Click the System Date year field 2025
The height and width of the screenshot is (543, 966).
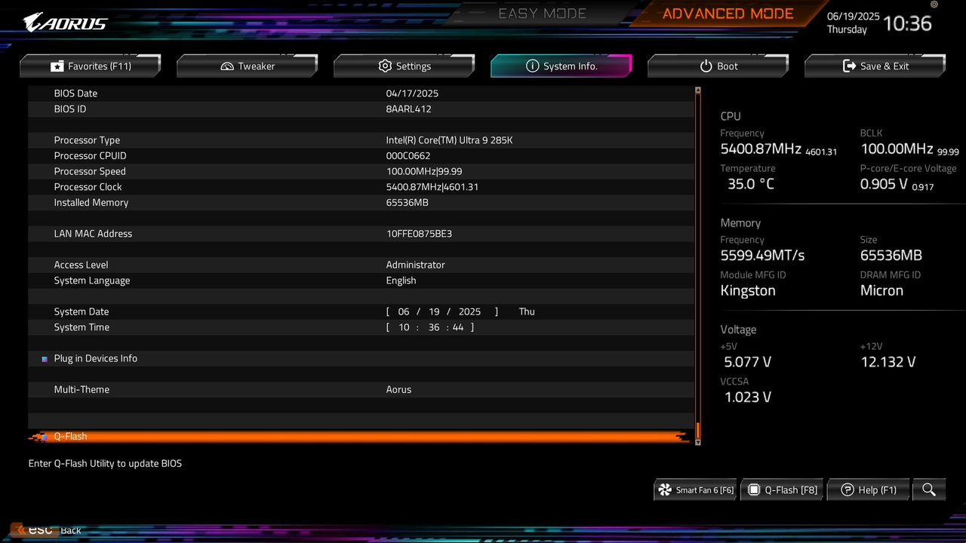[469, 311]
